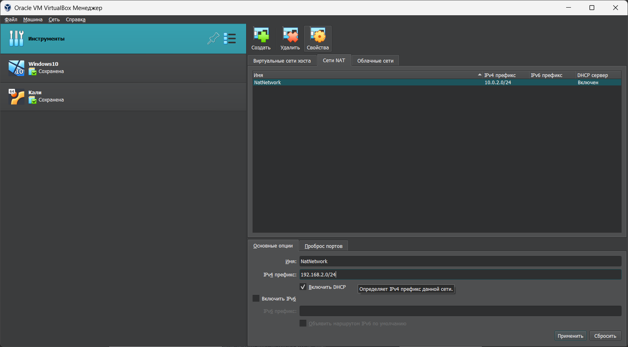Viewport: 628px width, 347px height.
Task: Enable the Включить IPv6 checkbox
Action: (x=256, y=298)
